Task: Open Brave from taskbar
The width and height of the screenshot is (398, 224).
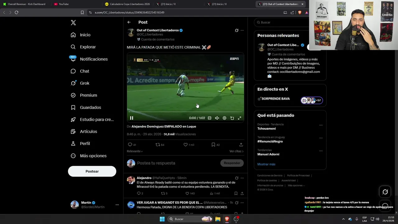Action: point(227,219)
